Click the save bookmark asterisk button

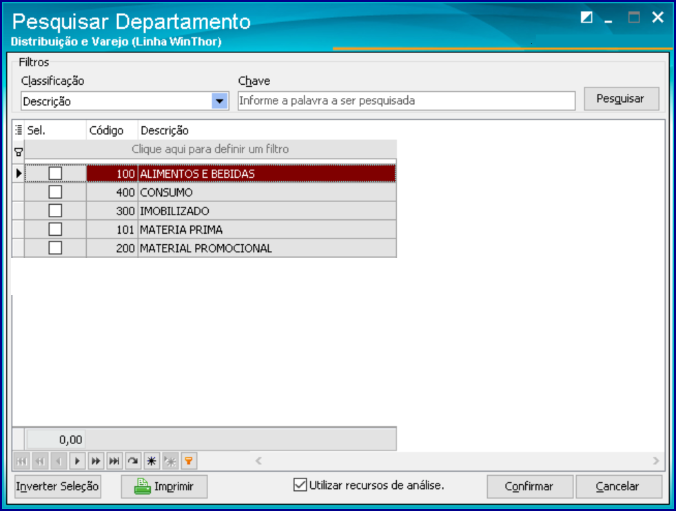click(152, 461)
